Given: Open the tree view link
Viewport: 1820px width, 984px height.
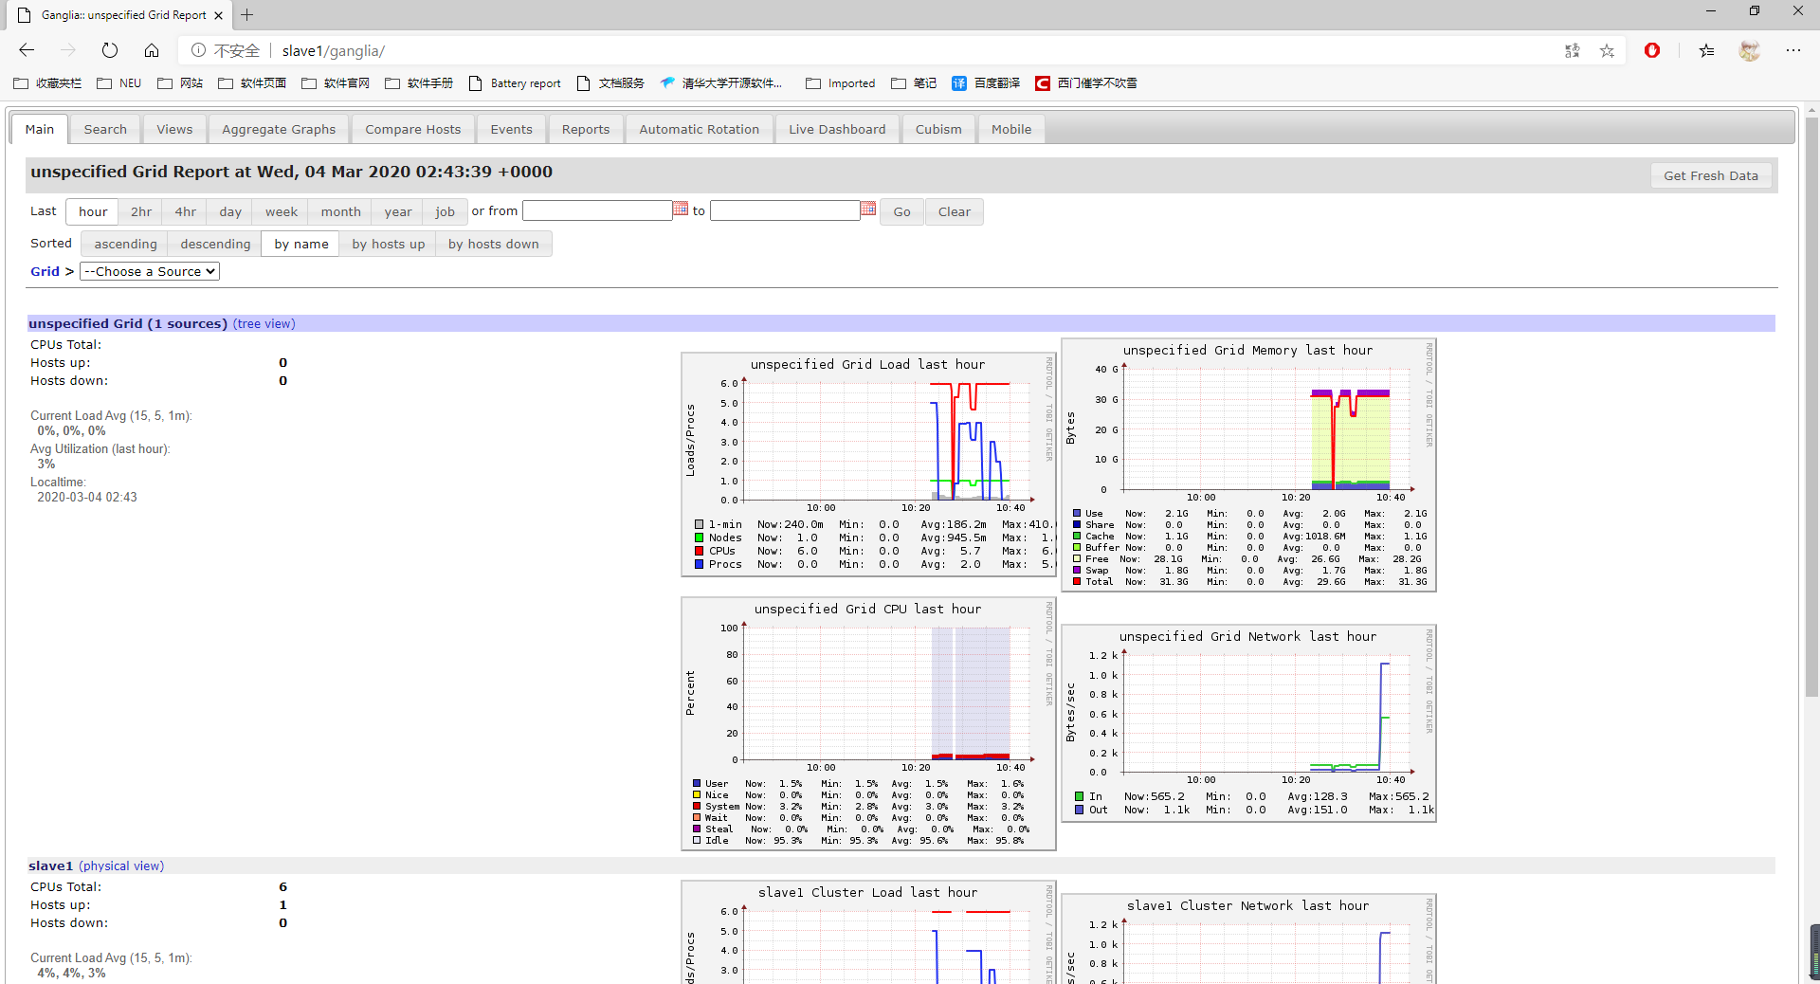Looking at the screenshot, I should tap(264, 324).
